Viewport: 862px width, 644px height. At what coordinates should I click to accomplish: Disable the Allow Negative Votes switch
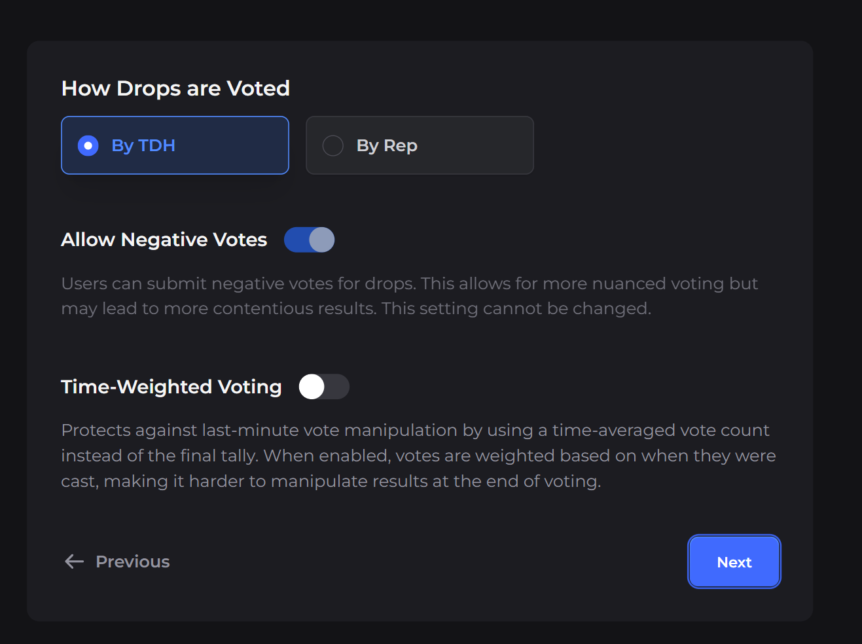point(309,240)
